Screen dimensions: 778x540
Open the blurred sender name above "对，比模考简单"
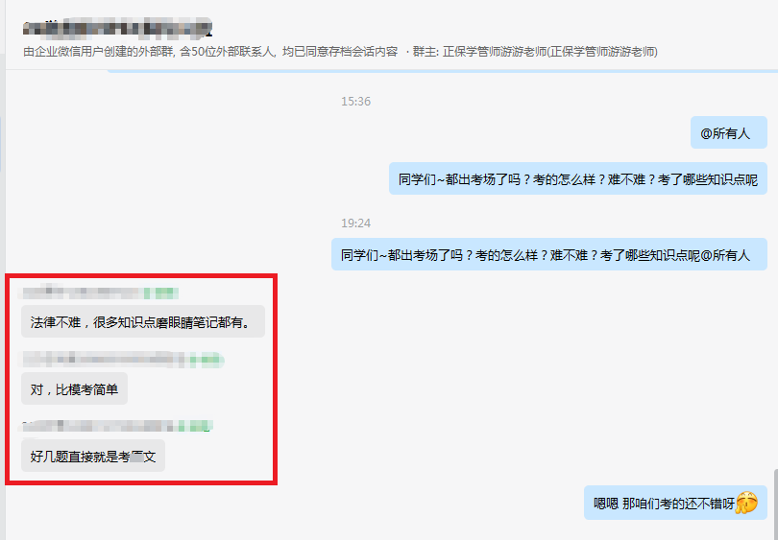pyautogui.click(x=102, y=360)
